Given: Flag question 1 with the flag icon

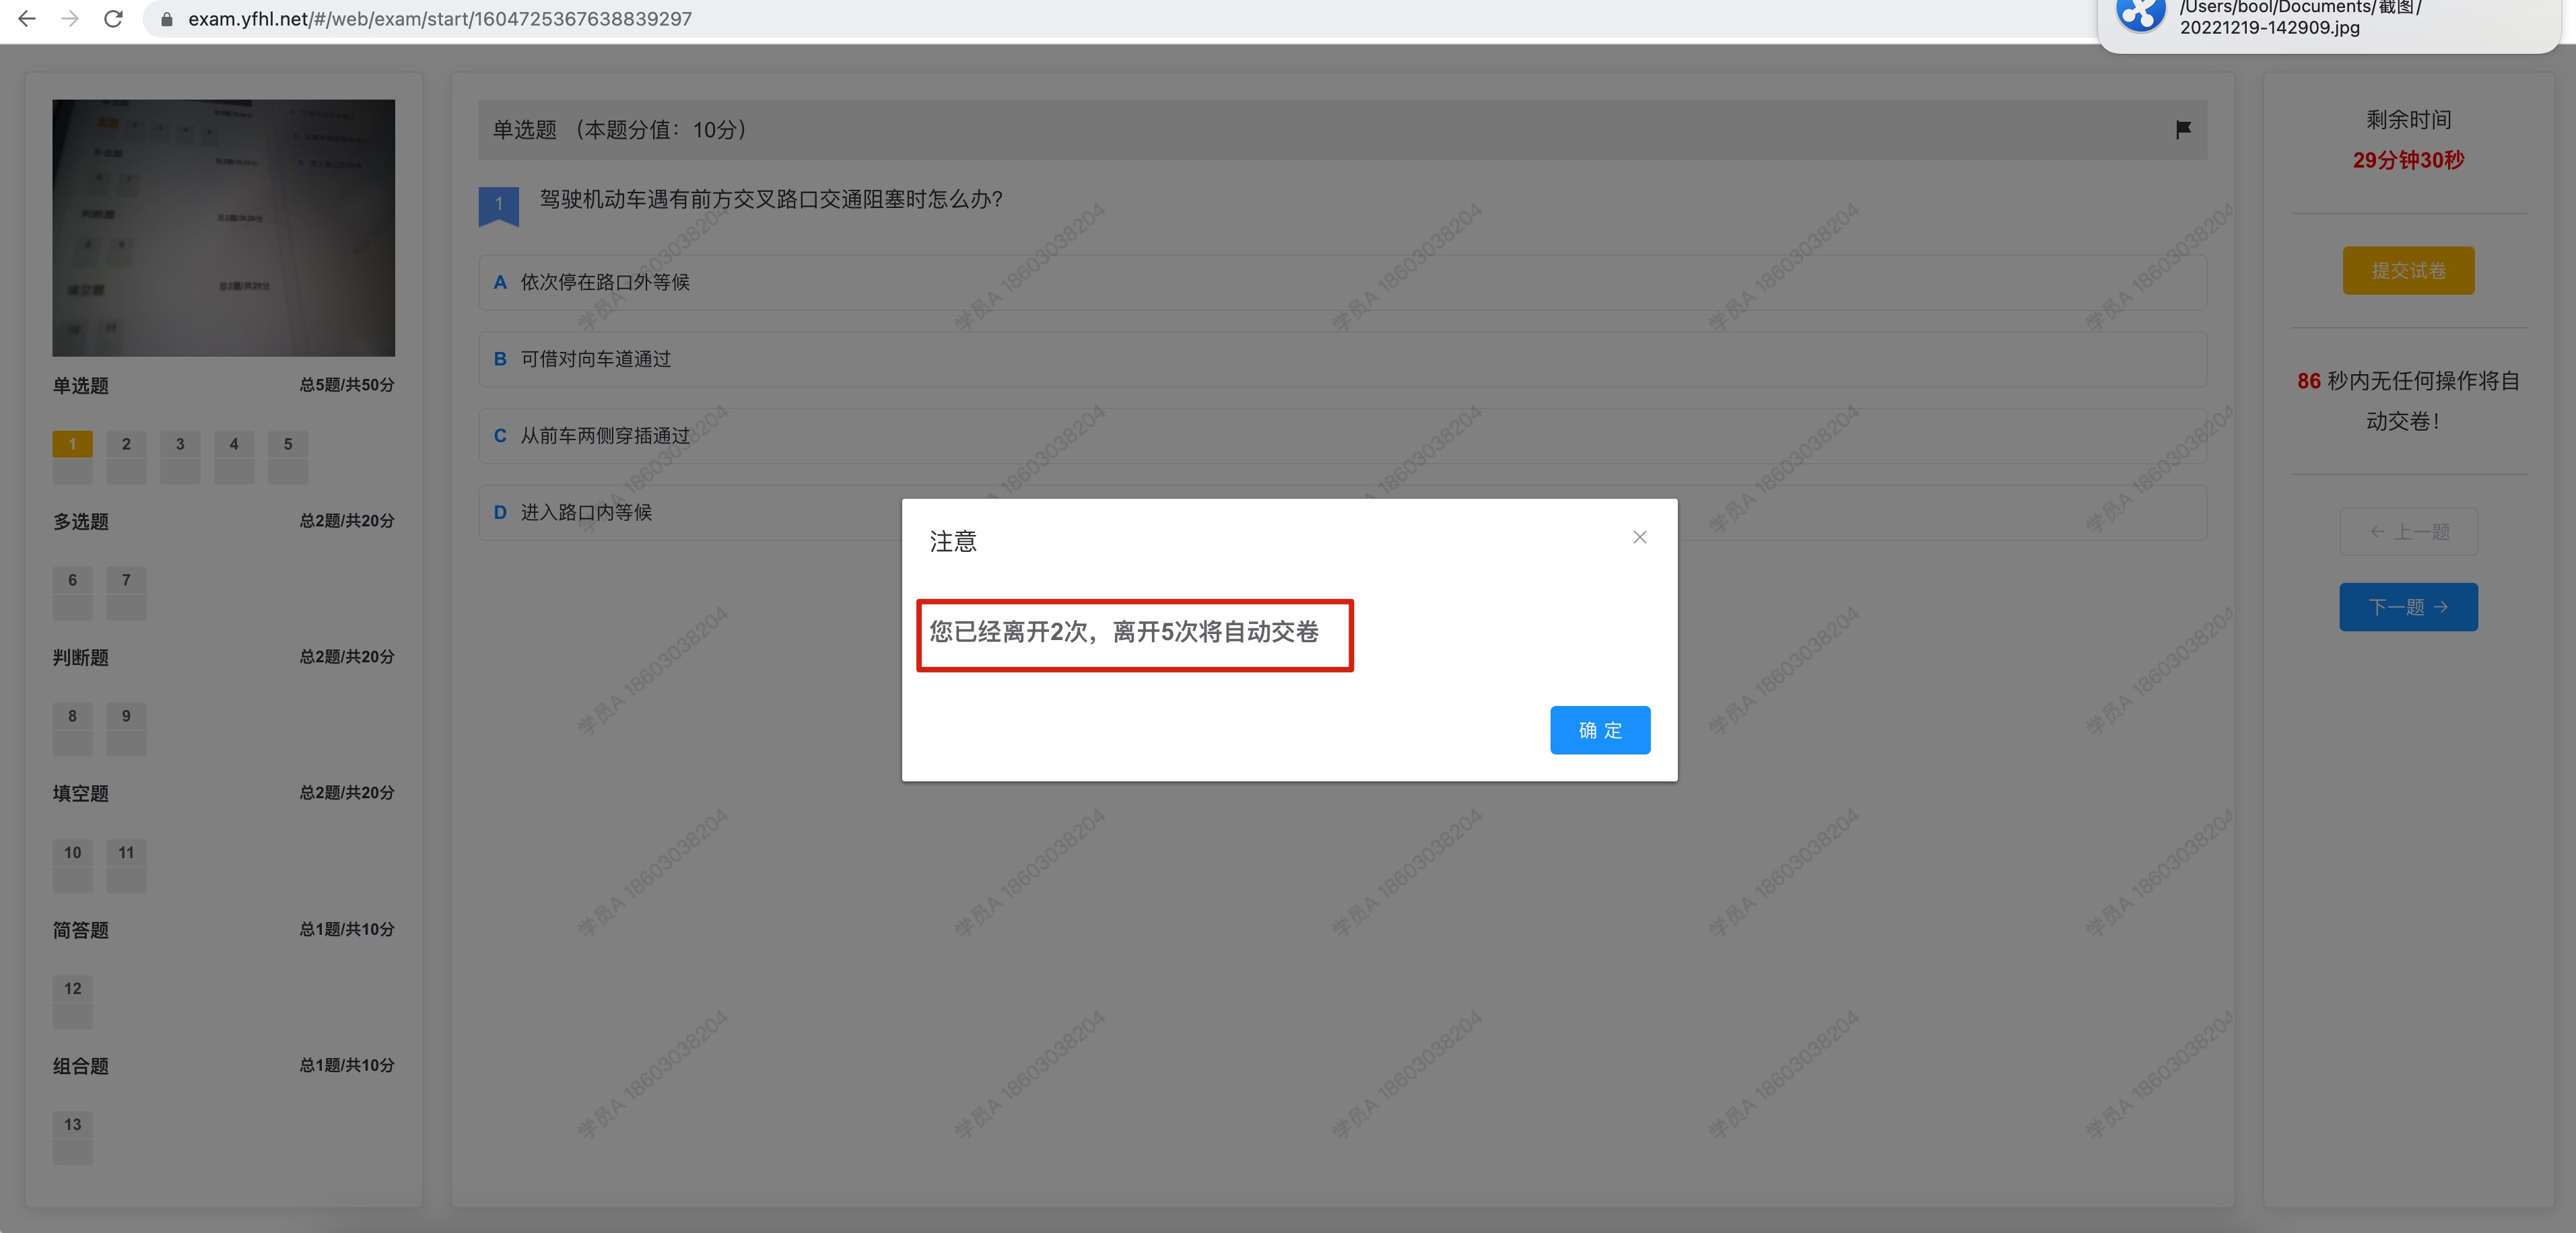Looking at the screenshot, I should pos(2183,129).
